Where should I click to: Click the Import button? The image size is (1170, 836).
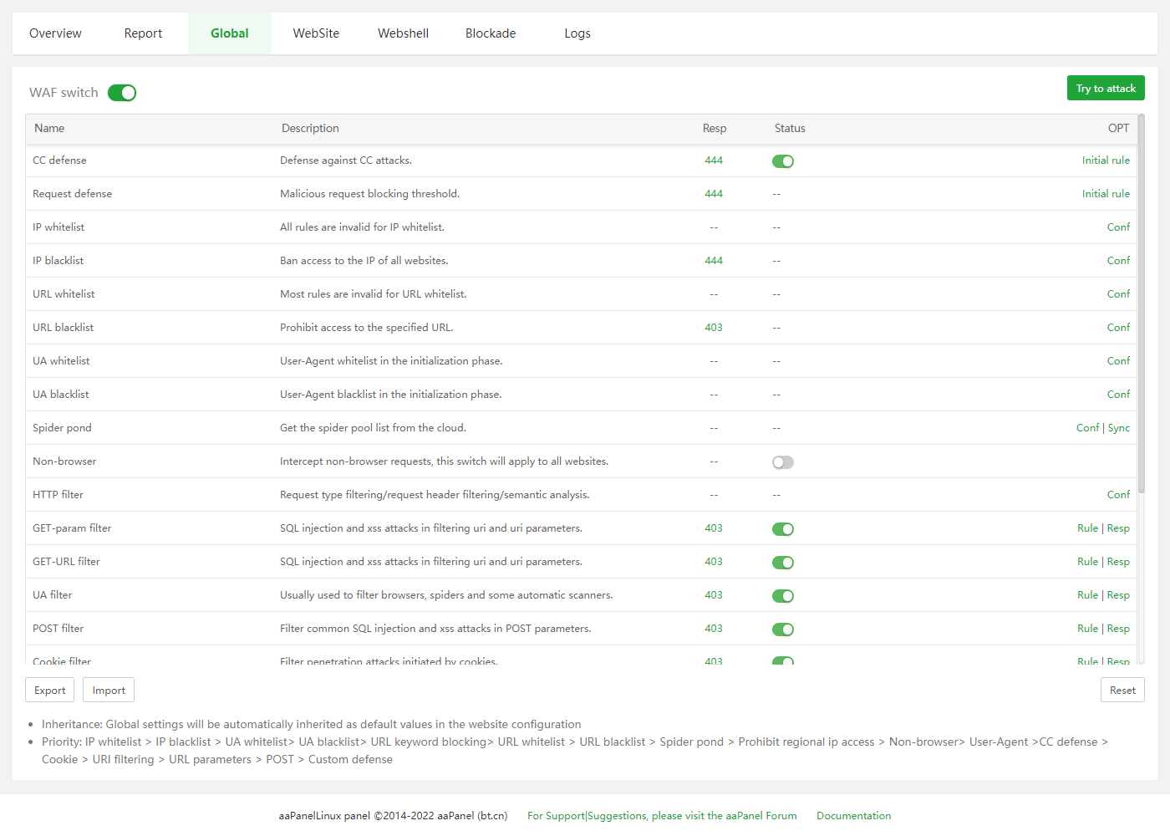click(x=109, y=691)
